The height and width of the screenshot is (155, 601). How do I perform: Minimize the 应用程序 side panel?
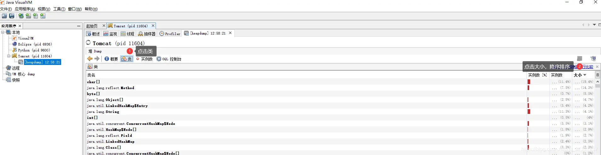79,26
